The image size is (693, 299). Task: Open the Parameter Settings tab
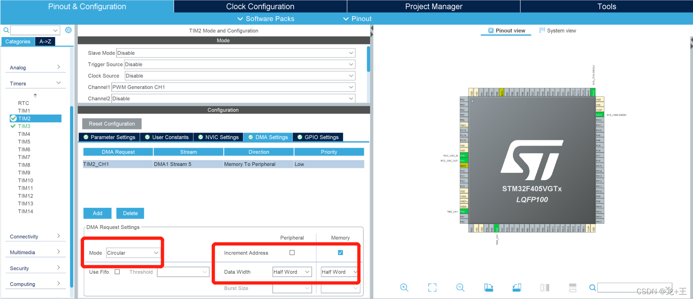[109, 137]
